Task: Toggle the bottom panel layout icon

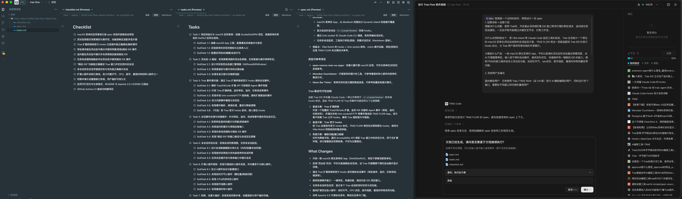Action: (393, 2)
